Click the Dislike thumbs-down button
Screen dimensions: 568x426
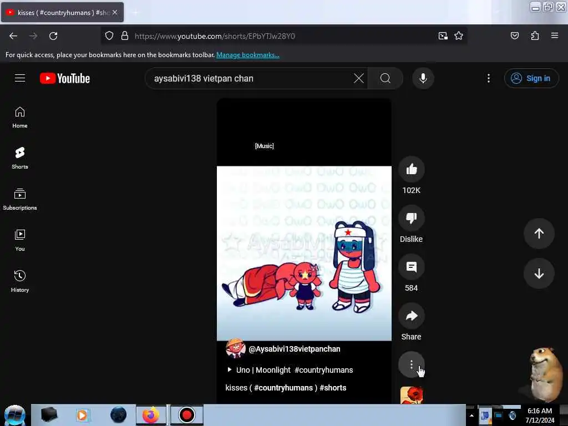coord(412,218)
